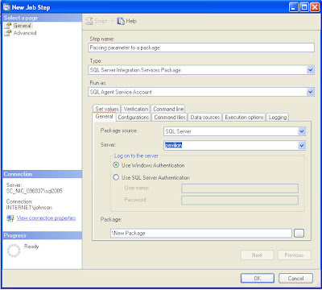
Task: Switch to the Data sources tab
Action: pos(205,117)
